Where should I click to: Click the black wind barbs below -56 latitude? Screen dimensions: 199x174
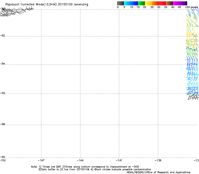click(193, 97)
